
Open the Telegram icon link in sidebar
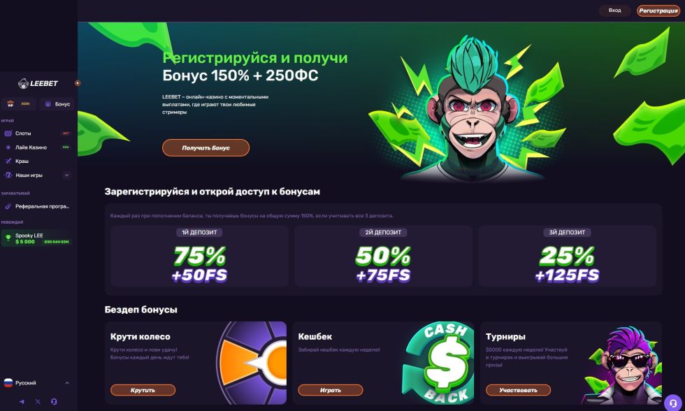click(x=22, y=401)
